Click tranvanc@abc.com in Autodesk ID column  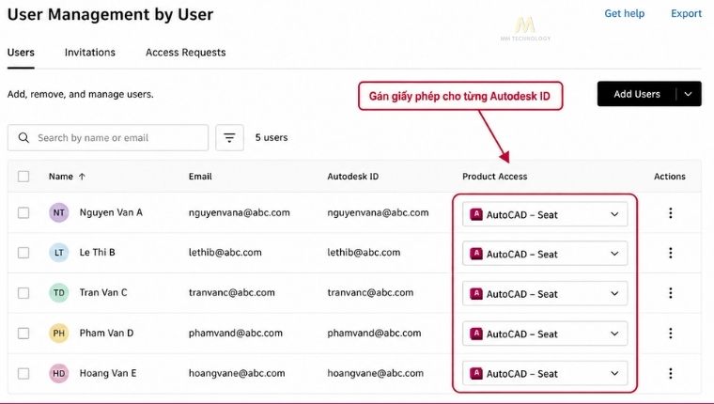(370, 292)
